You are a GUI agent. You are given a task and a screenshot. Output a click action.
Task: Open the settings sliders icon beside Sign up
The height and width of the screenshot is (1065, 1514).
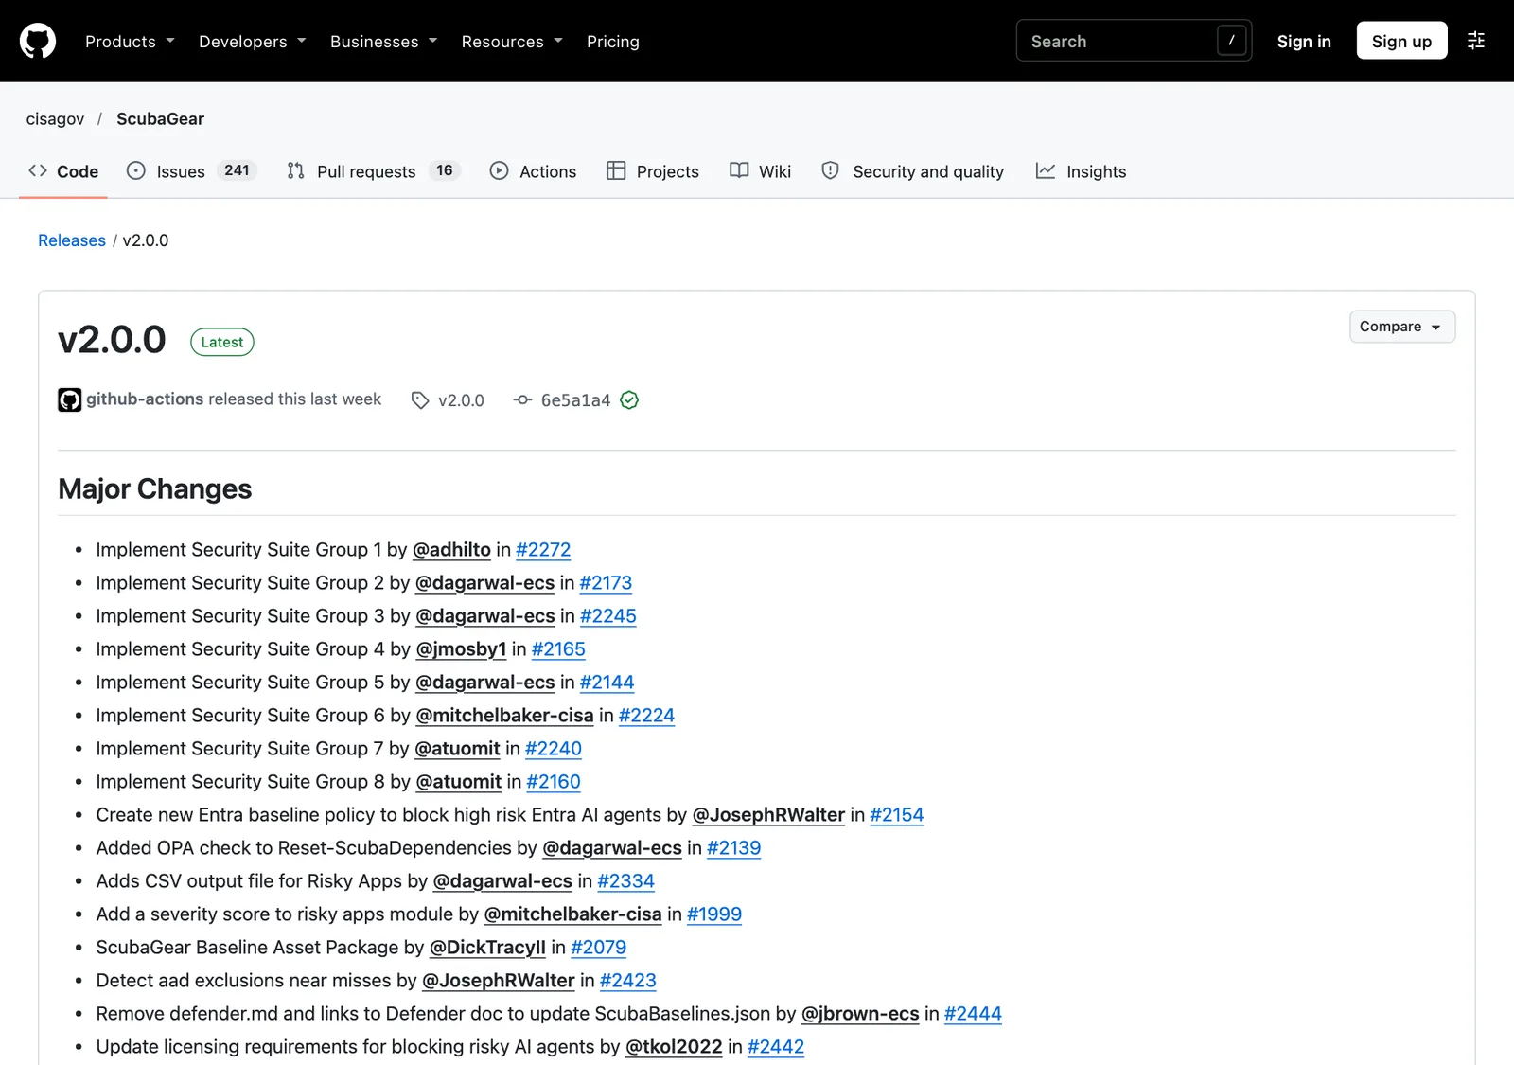click(x=1475, y=41)
